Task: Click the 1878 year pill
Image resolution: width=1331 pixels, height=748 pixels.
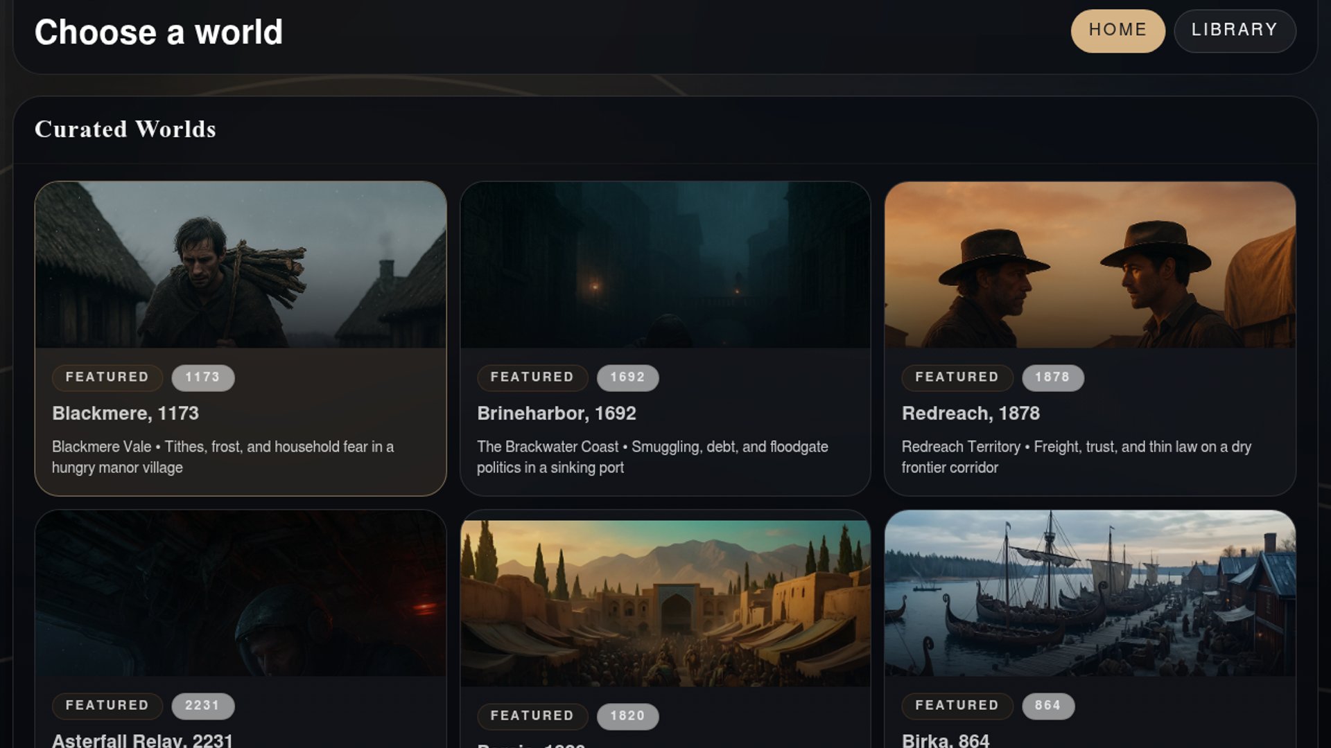Action: coord(1052,377)
